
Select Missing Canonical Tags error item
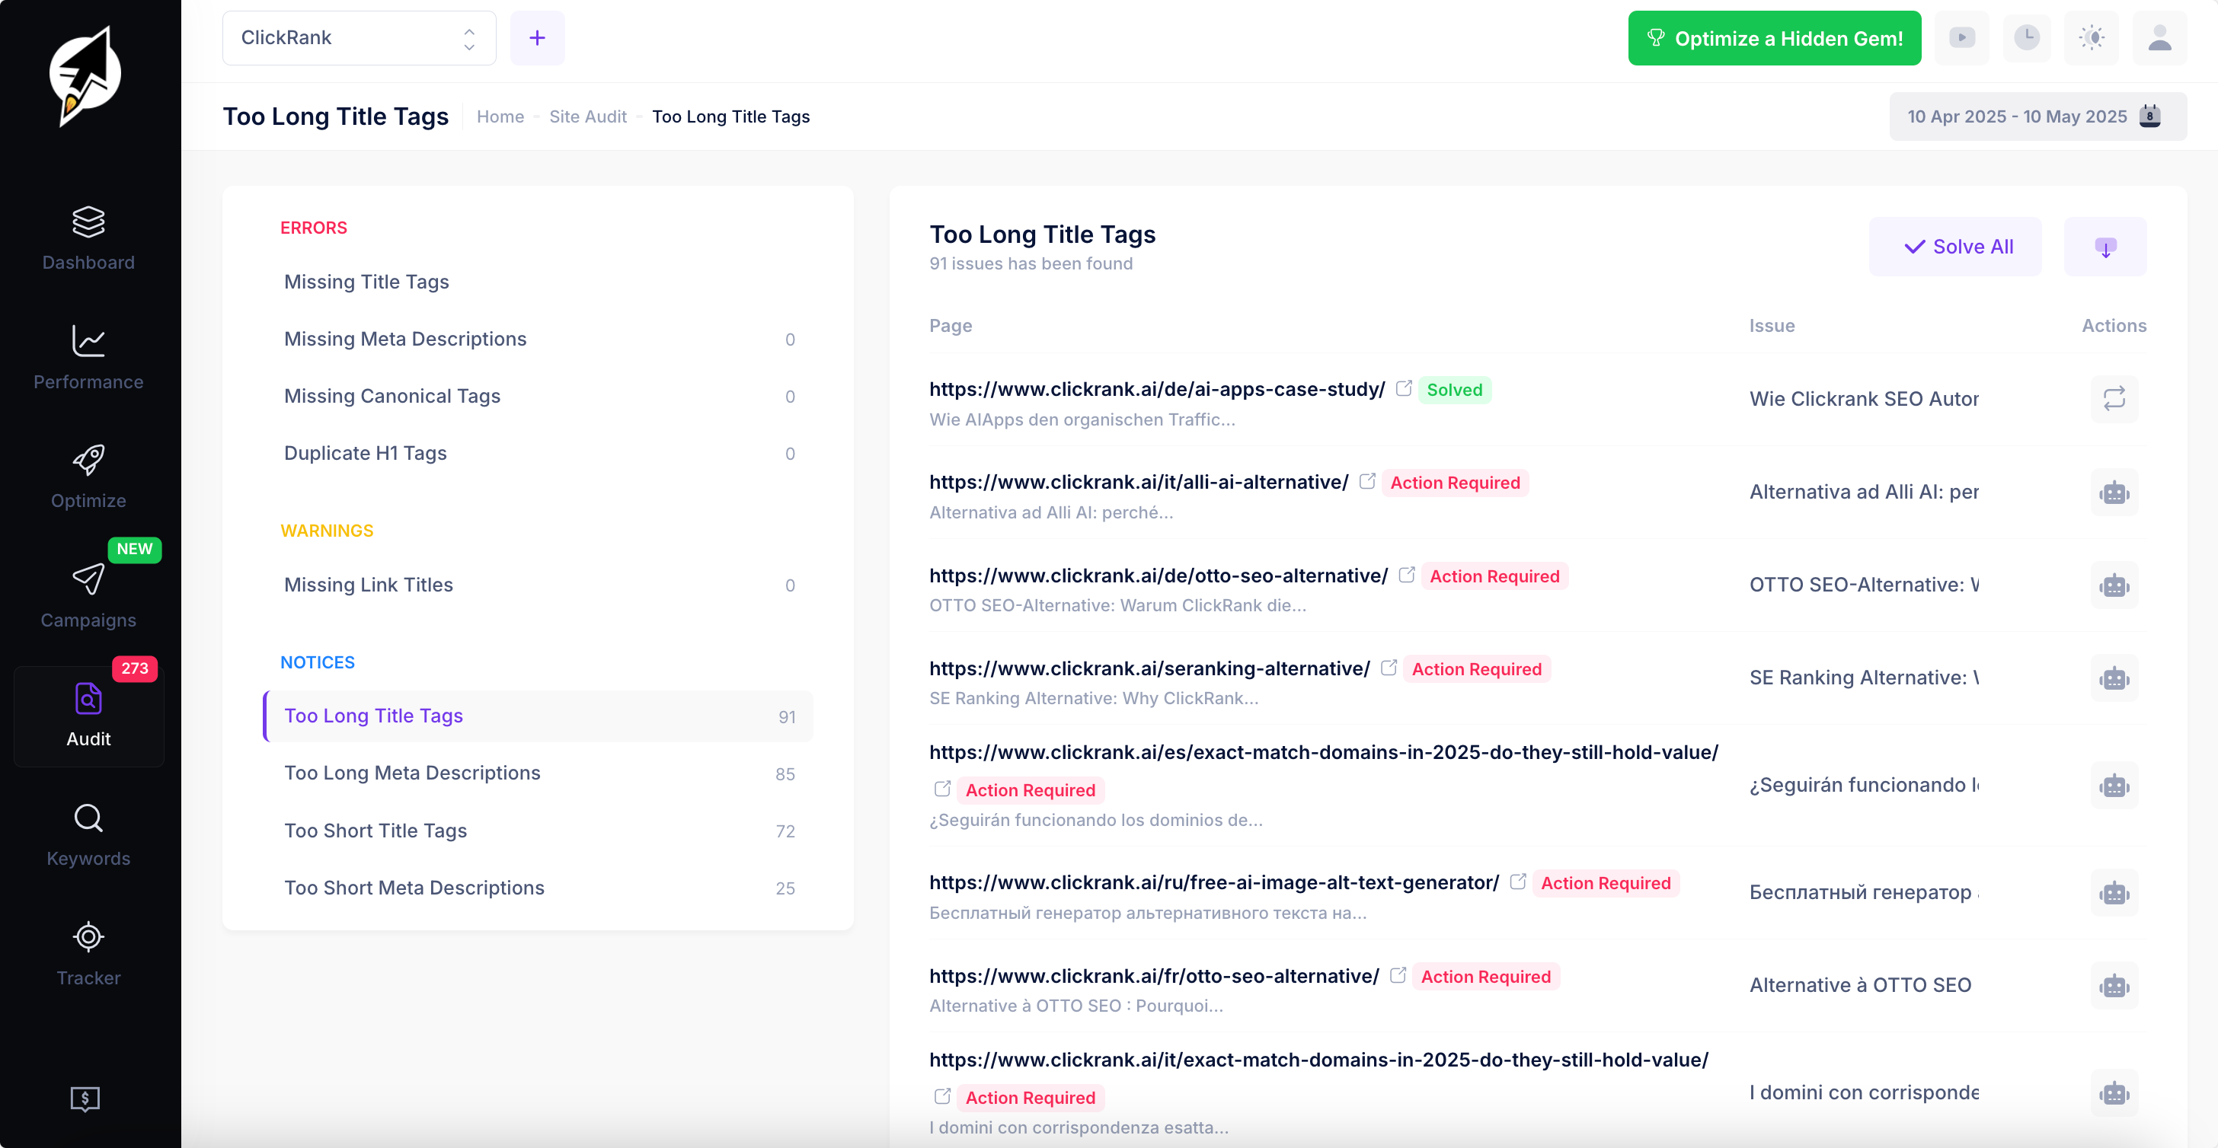(x=392, y=396)
